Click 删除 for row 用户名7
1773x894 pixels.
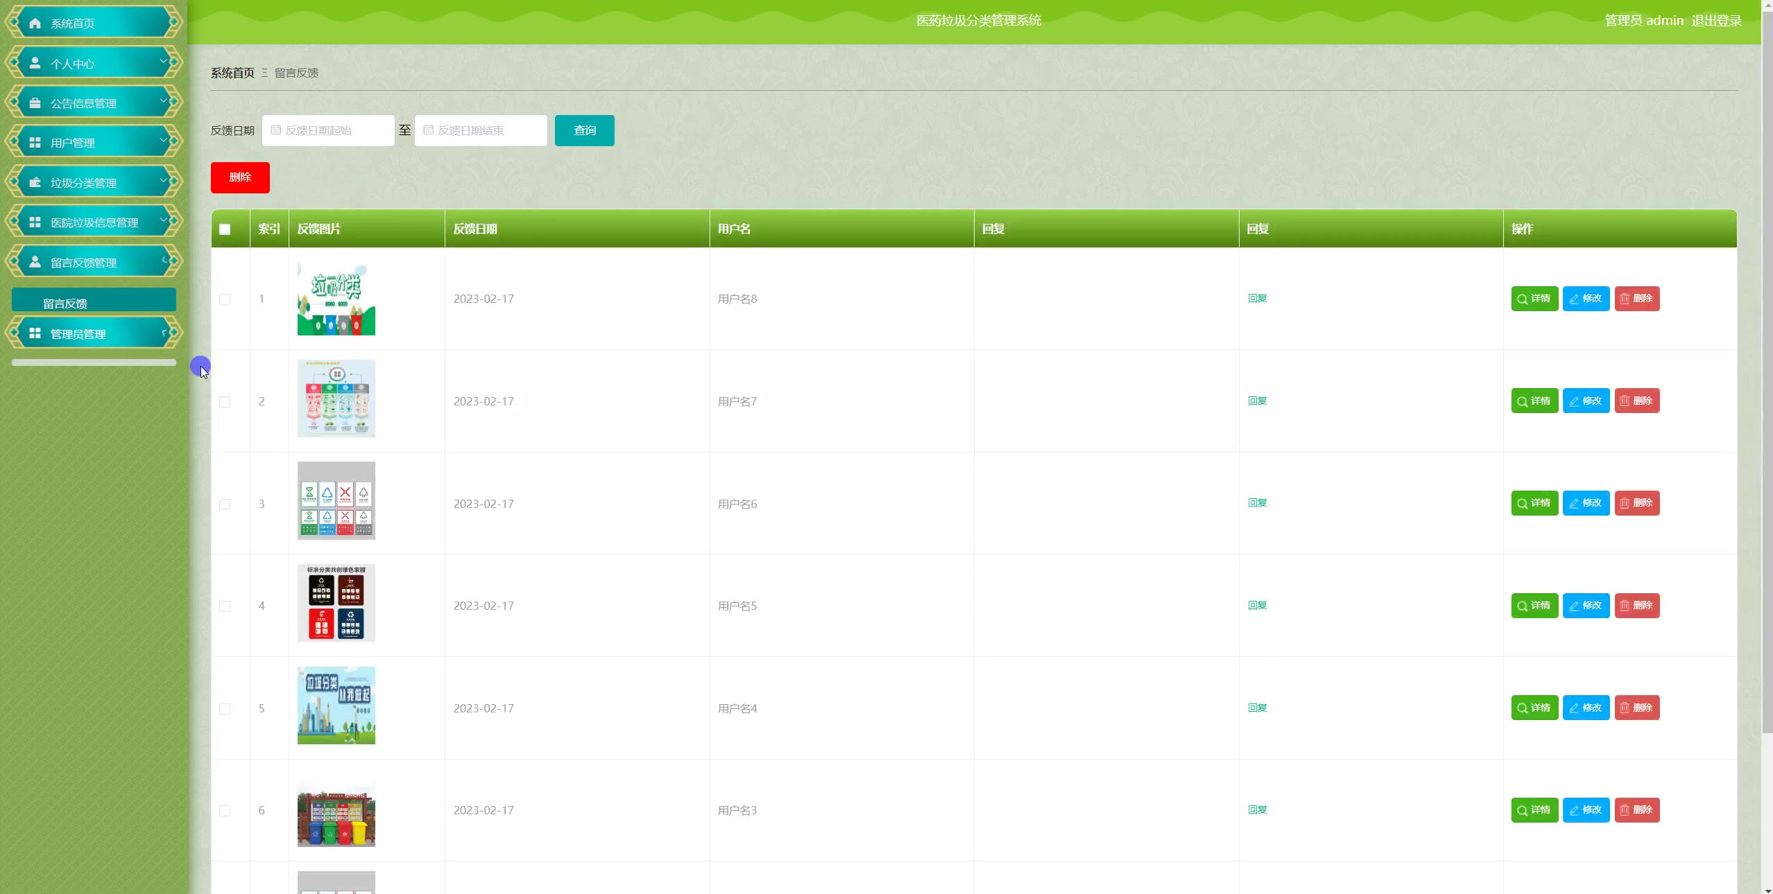click(x=1637, y=401)
